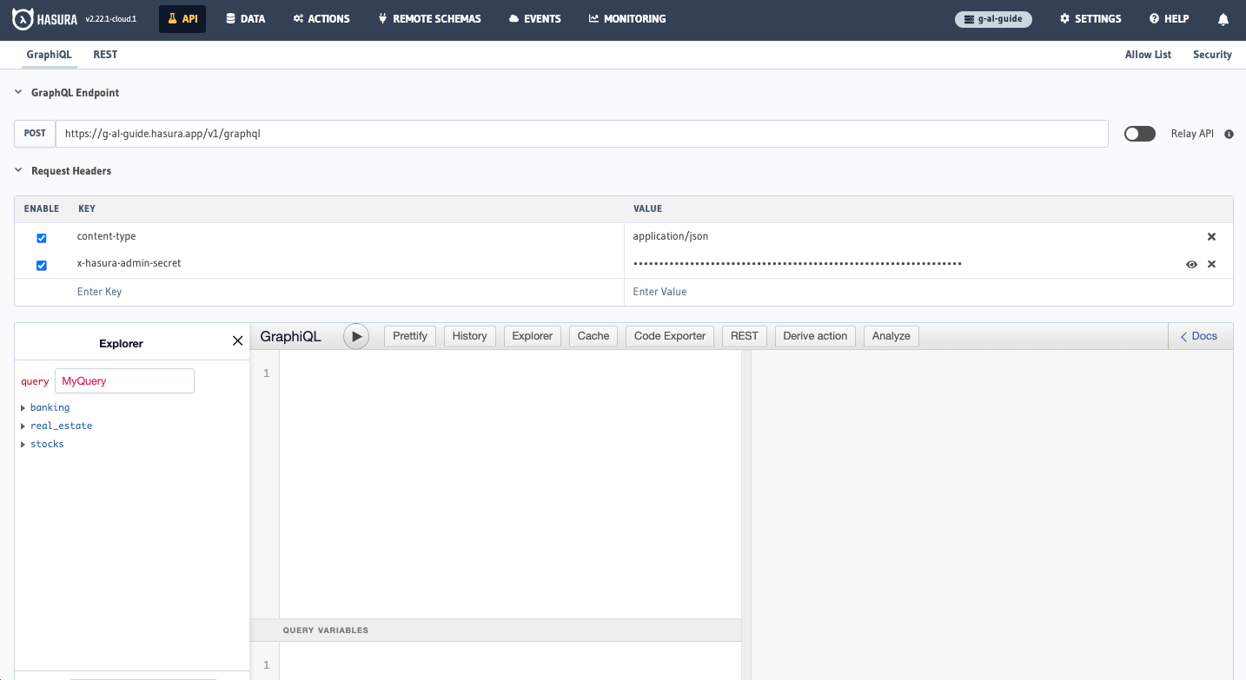1246x680 pixels.
Task: Click the MyQuery name input field
Action: point(124,380)
